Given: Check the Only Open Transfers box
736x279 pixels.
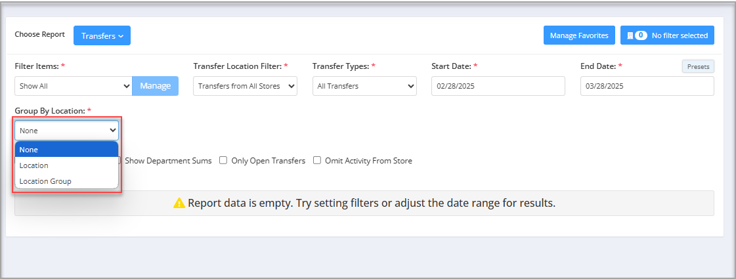Looking at the screenshot, I should (x=223, y=160).
